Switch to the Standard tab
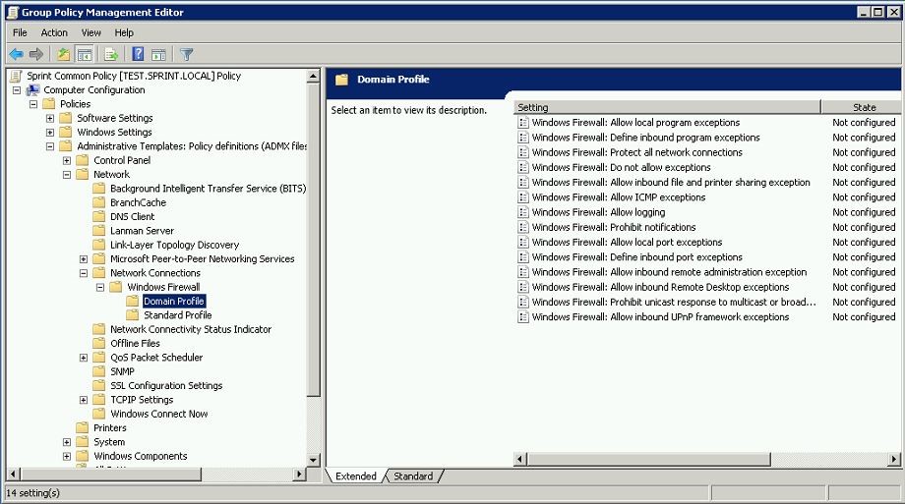The width and height of the screenshot is (905, 504). click(413, 476)
